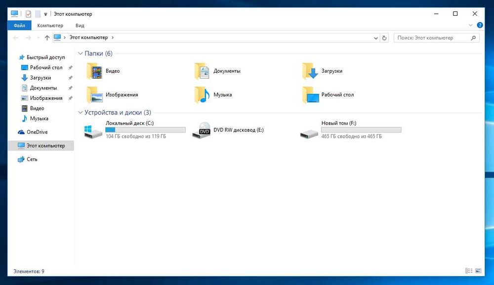Open the Изображения folder icon in Папки

point(94,95)
